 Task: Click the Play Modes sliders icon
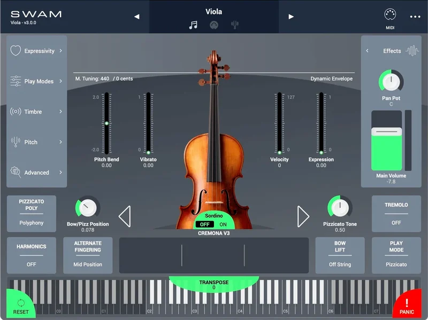click(x=16, y=81)
